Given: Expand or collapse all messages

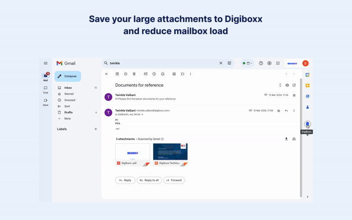Looking at the screenshot, I should (x=280, y=85).
